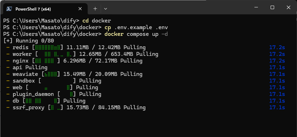Screen dimensions: 297x137
Task: Click the PowerShell icon in the tab
Action: (9, 9)
